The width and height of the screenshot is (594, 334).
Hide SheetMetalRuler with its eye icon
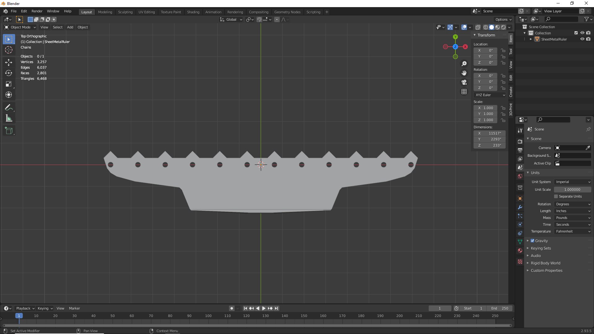point(582,39)
